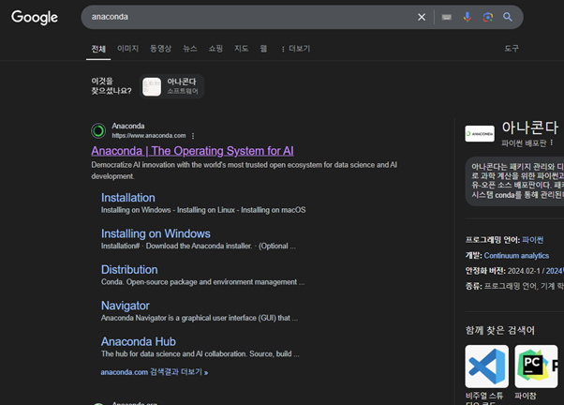The width and height of the screenshot is (564, 405).
Task: Start voice search with microphone icon
Action: [x=467, y=17]
